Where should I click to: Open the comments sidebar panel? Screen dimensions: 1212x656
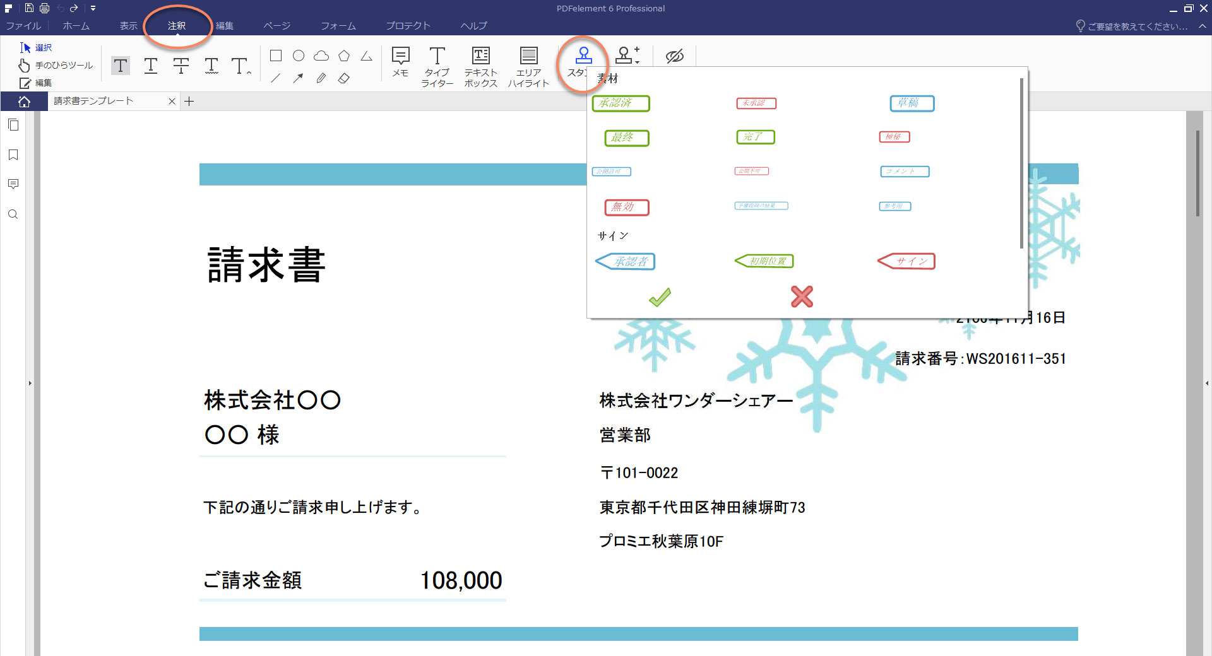tap(13, 184)
